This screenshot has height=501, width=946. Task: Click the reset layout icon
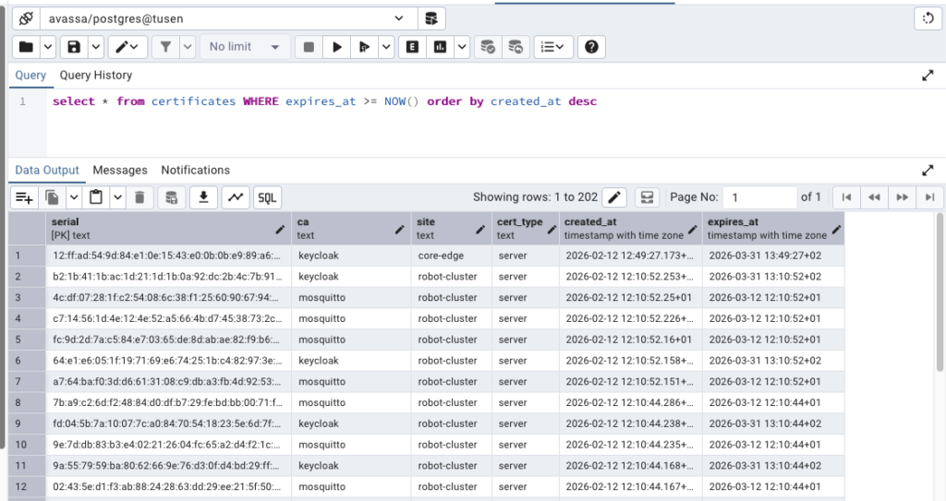928,18
